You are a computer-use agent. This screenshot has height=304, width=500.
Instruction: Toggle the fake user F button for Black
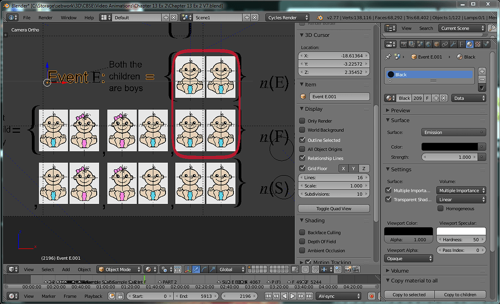427,98
